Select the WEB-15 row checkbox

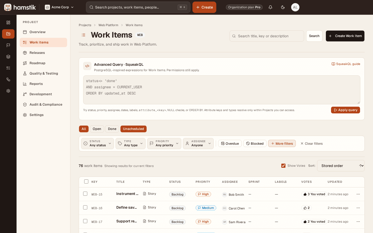(x=85, y=194)
